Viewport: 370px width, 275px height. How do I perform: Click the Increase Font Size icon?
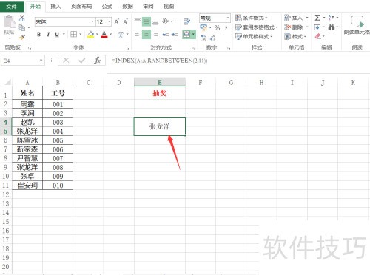coord(117,21)
